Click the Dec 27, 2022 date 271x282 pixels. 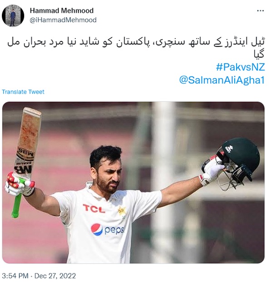(x=55, y=276)
